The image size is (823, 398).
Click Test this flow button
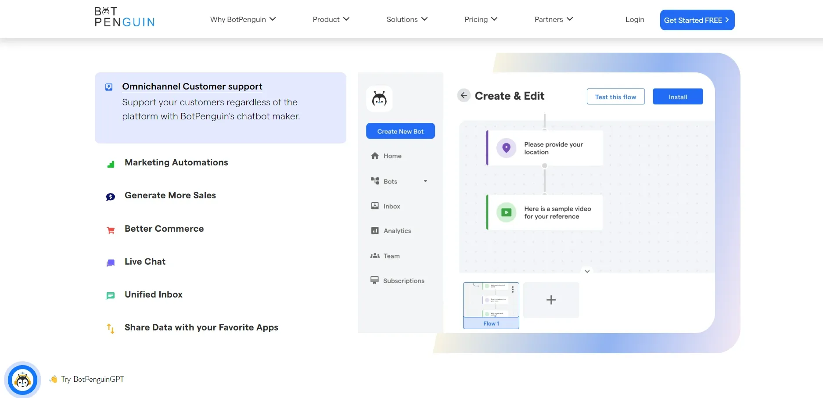tap(615, 97)
